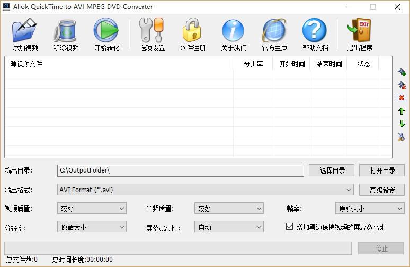Expand 视频质量 dropdown
This screenshot has width=410, height=267.
[x=92, y=209]
